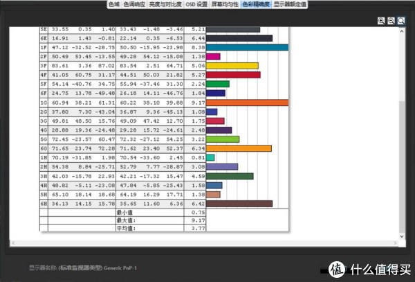This screenshot has width=415, height=282.
Task: Click the green bar for row 5F
Action: pos(218,84)
